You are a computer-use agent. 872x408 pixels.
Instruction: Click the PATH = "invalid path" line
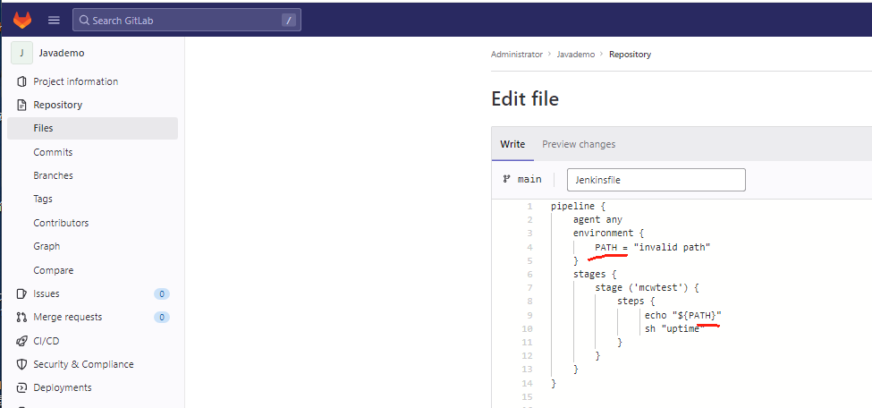[x=653, y=247]
